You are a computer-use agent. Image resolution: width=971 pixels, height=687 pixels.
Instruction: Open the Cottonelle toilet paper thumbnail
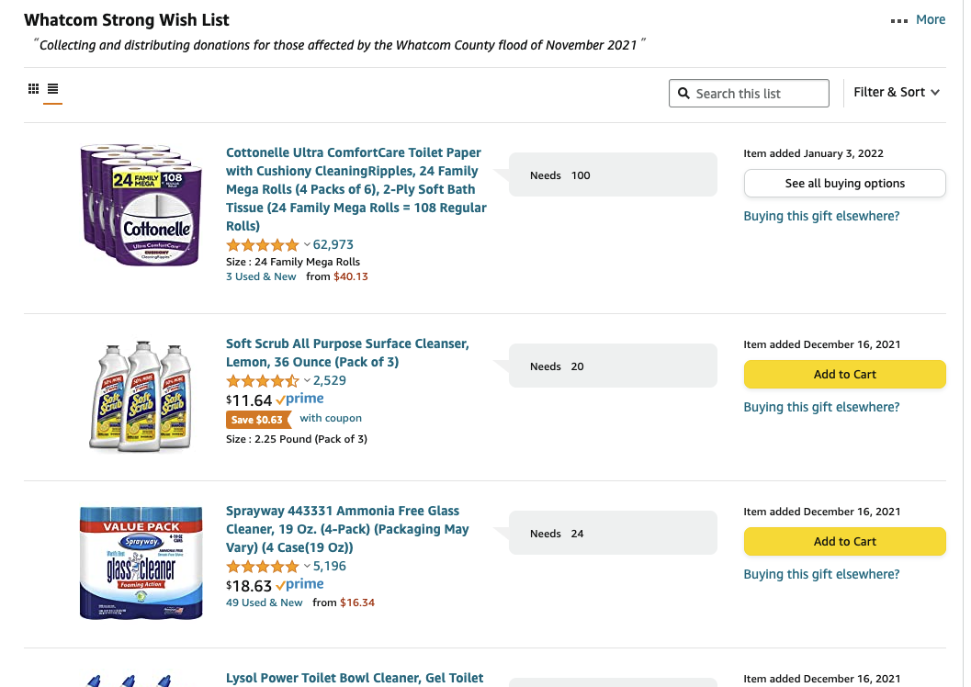click(x=140, y=204)
